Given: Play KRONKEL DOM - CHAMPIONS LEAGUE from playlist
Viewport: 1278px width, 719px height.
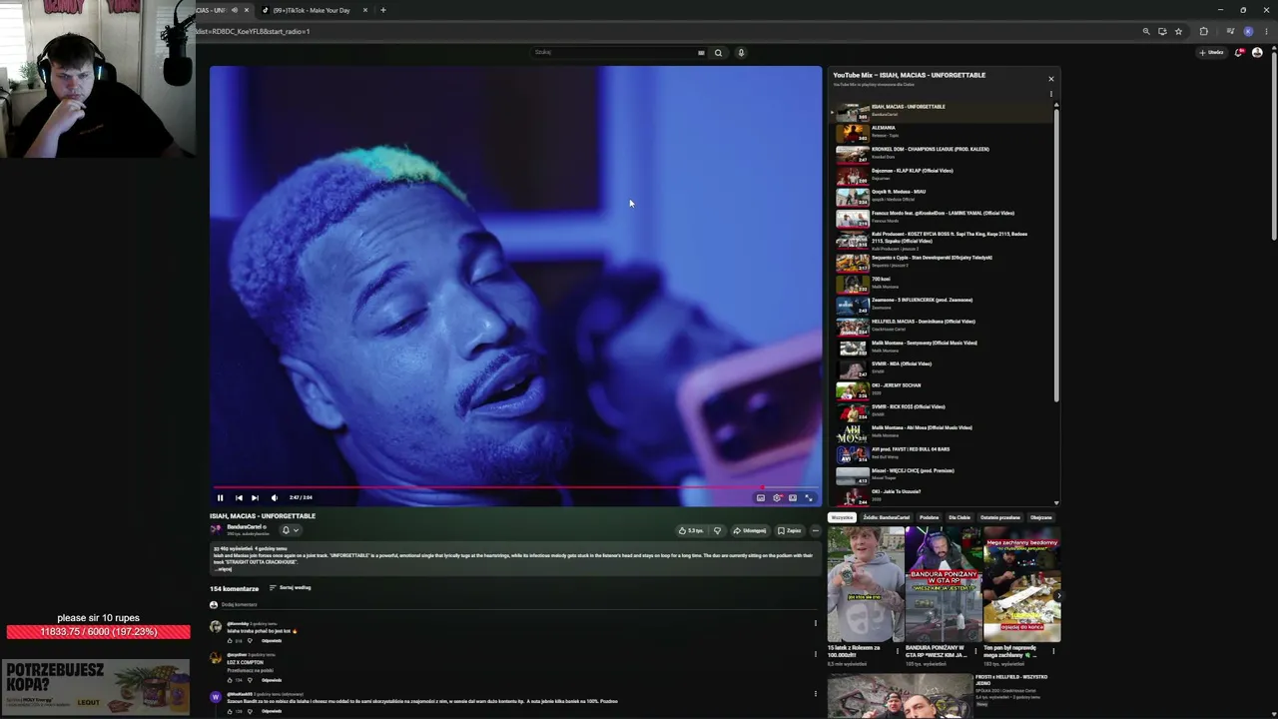Looking at the screenshot, I should tap(944, 153).
